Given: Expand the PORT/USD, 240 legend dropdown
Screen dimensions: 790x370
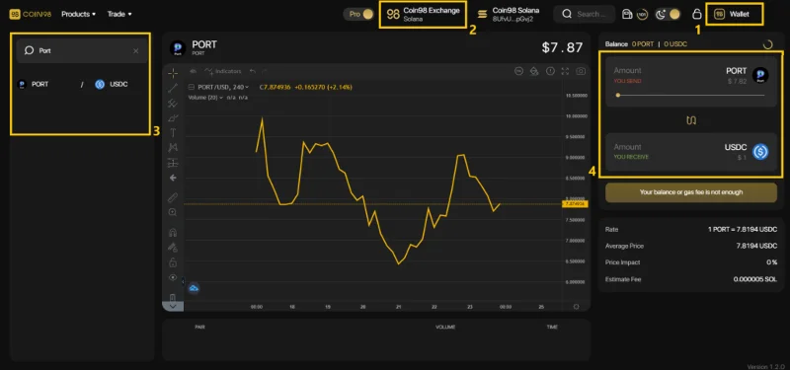Looking at the screenshot, I should tap(247, 87).
